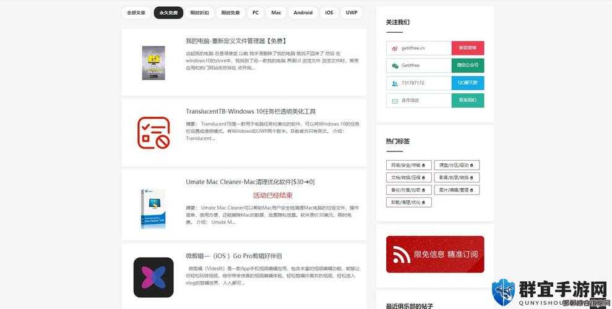This screenshot has width=612, height=309.
Task: Switch to the 限时免费 tab
Action: [x=230, y=12]
